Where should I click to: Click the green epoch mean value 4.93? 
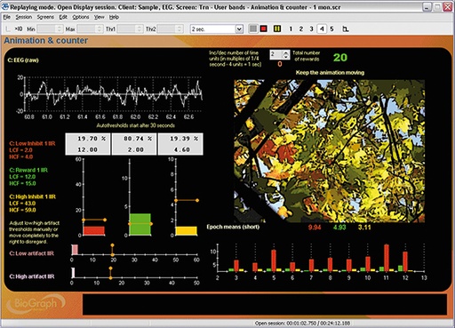pyautogui.click(x=339, y=228)
